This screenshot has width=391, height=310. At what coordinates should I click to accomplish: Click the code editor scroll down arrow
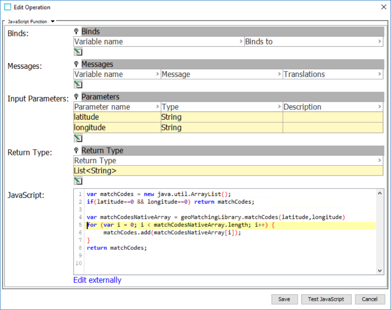pos(380,270)
